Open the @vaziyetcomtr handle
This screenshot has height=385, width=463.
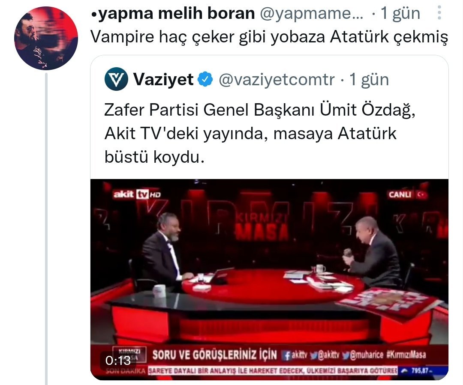(277, 79)
